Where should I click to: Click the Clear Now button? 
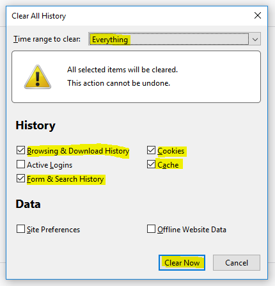(x=182, y=262)
